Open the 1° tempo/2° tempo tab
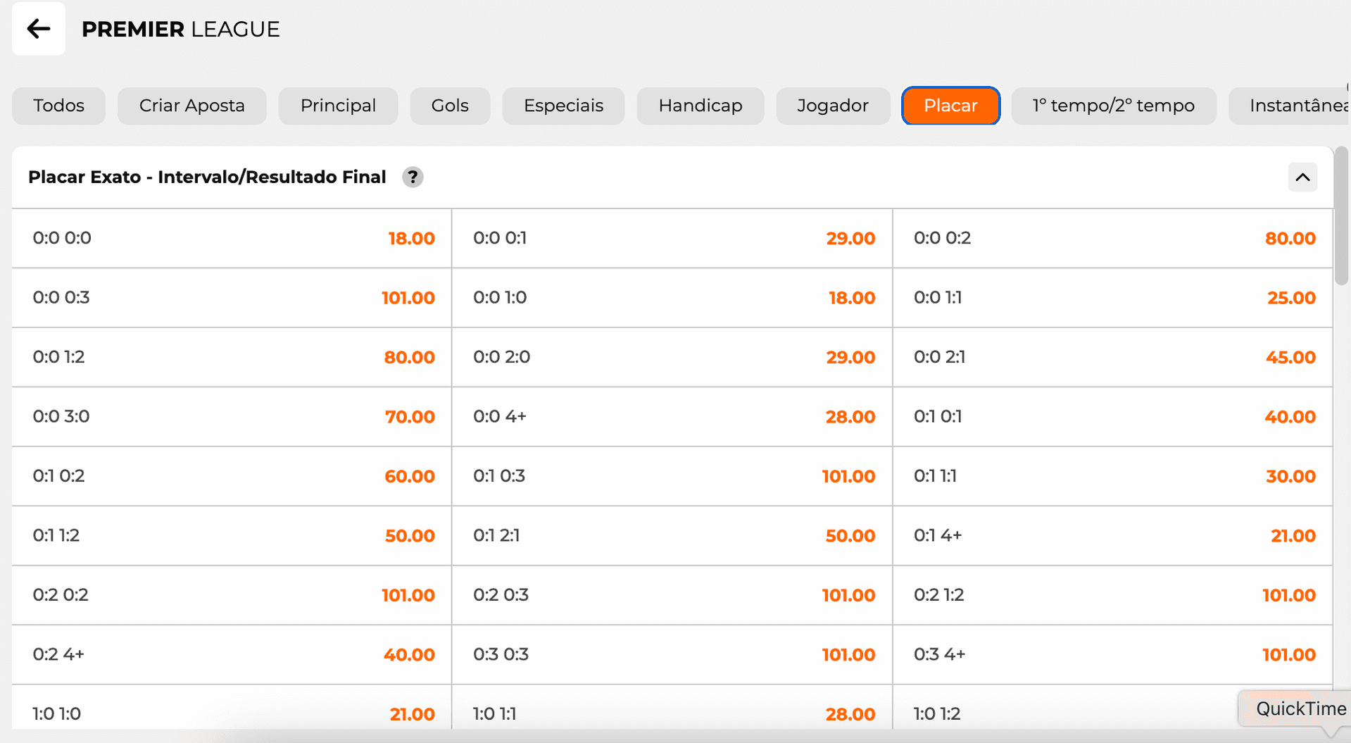Viewport: 1351px width, 743px height. pyautogui.click(x=1114, y=106)
